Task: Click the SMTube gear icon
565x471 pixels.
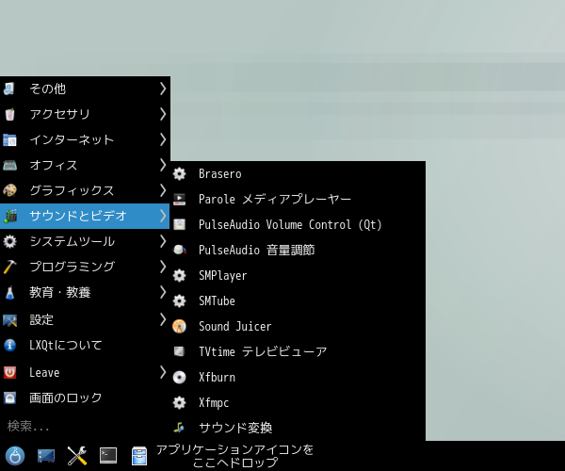Action: [179, 300]
